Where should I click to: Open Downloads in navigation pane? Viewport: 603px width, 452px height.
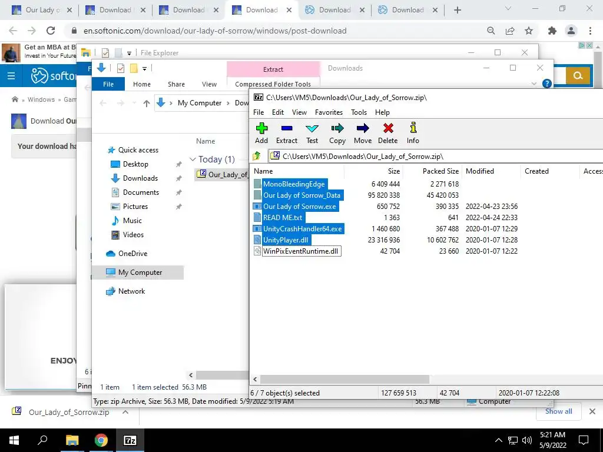140,178
